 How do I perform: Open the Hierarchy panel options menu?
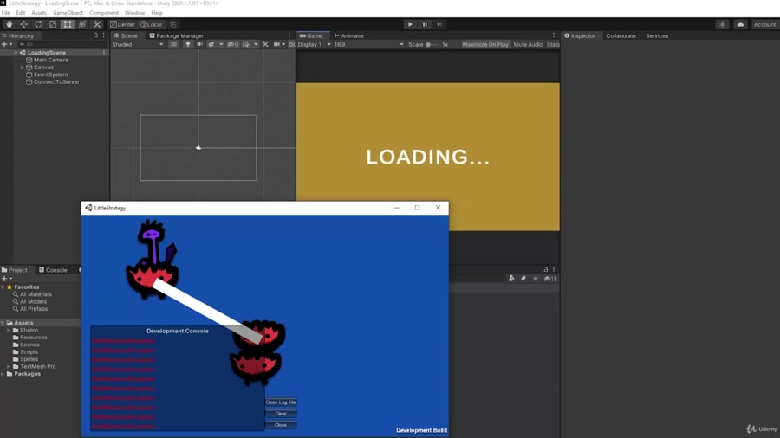pyautogui.click(x=103, y=35)
